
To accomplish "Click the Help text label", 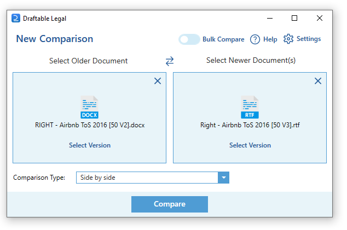I will tap(270, 39).
